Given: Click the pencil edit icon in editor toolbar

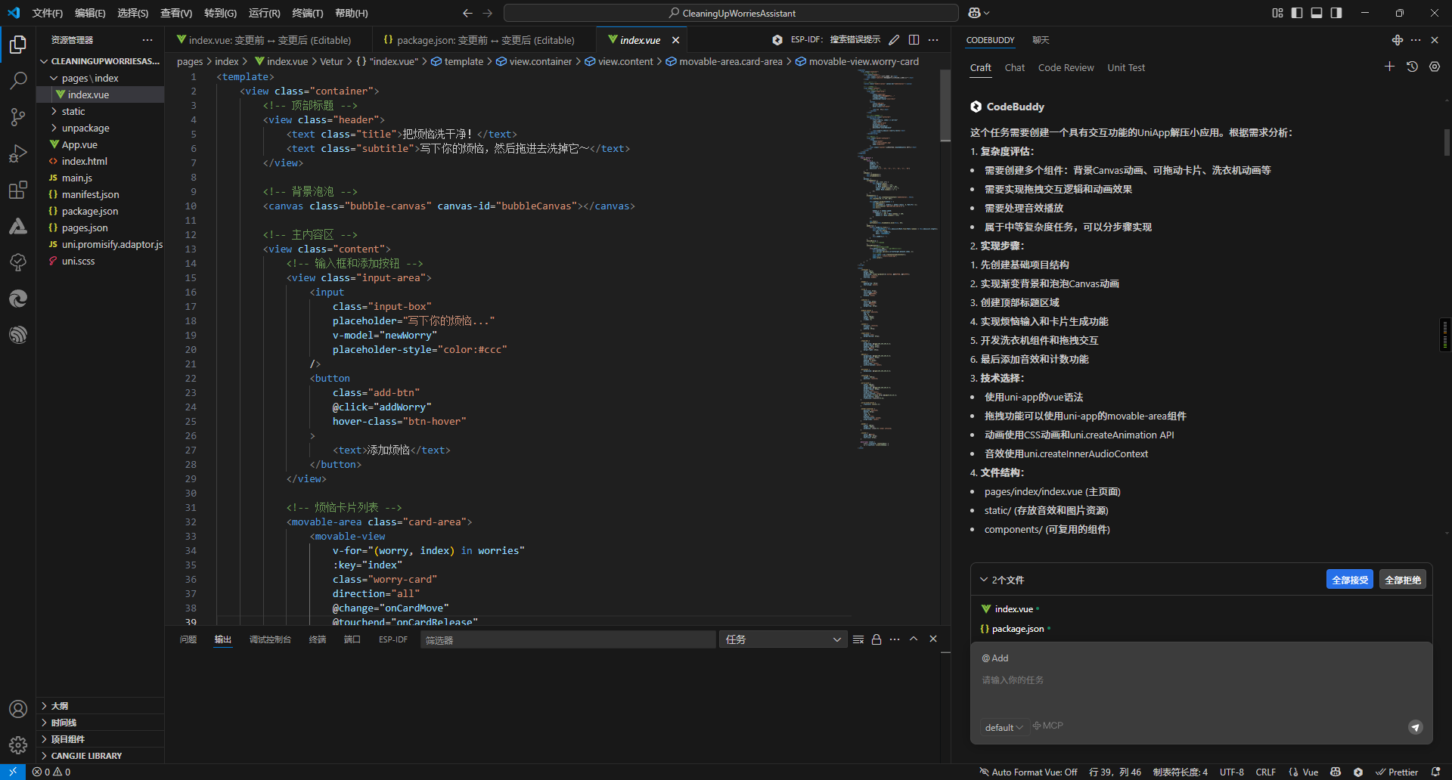Looking at the screenshot, I should point(894,40).
